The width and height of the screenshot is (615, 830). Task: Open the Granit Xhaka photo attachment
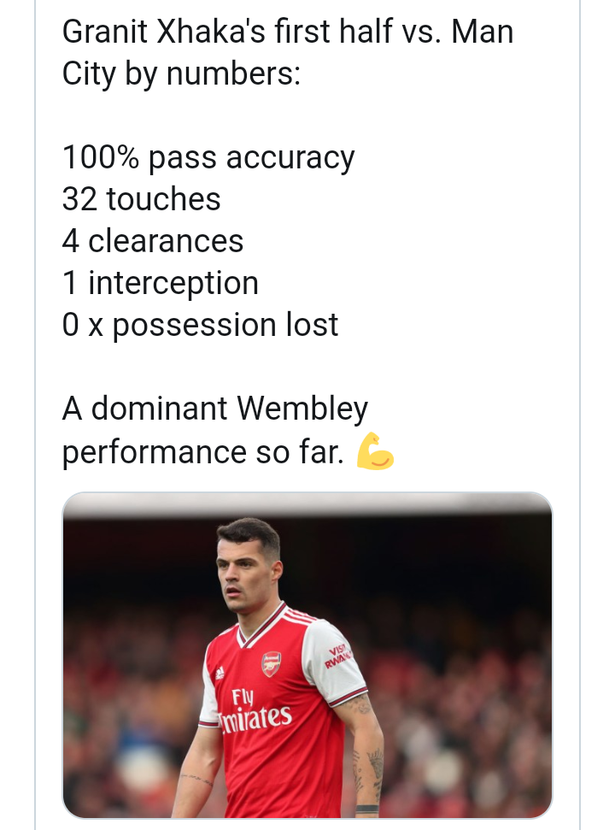pyautogui.click(x=307, y=656)
